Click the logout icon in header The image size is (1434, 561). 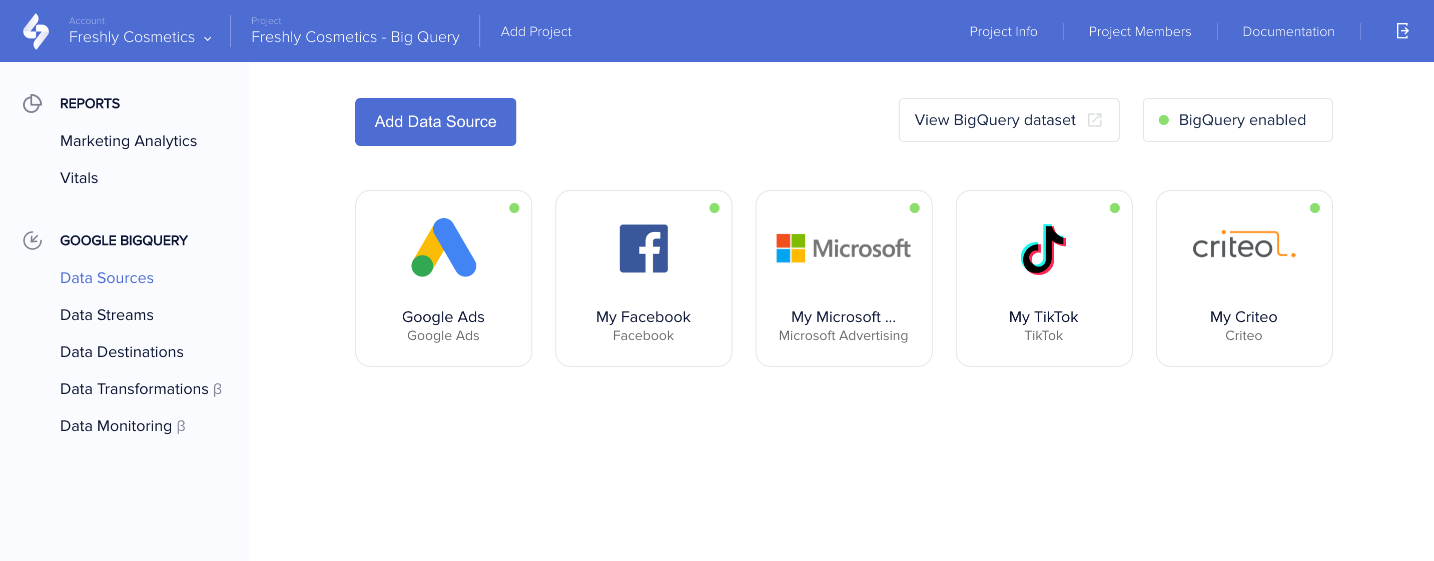[x=1402, y=31]
